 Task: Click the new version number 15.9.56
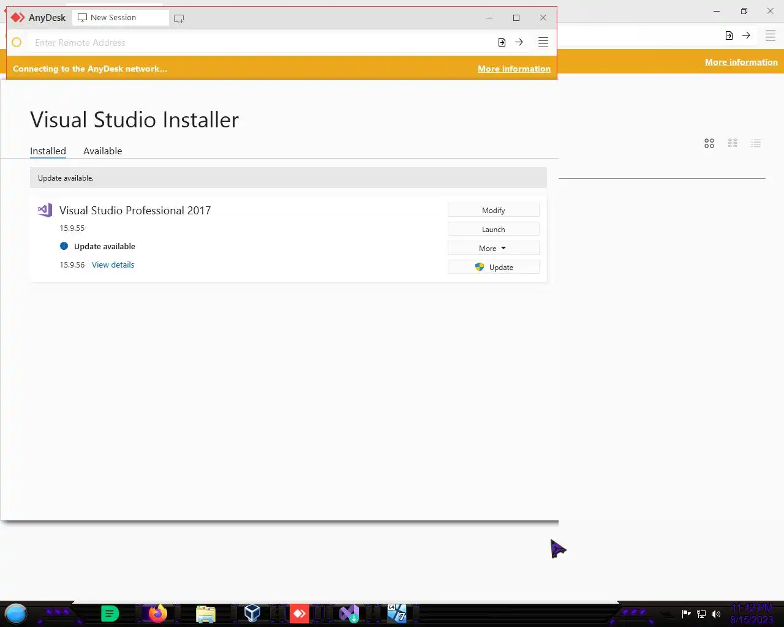coord(72,265)
